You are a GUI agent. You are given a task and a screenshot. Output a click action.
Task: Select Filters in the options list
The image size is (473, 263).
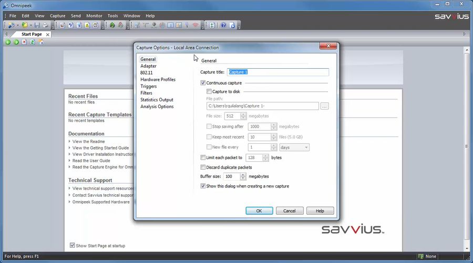tap(146, 93)
